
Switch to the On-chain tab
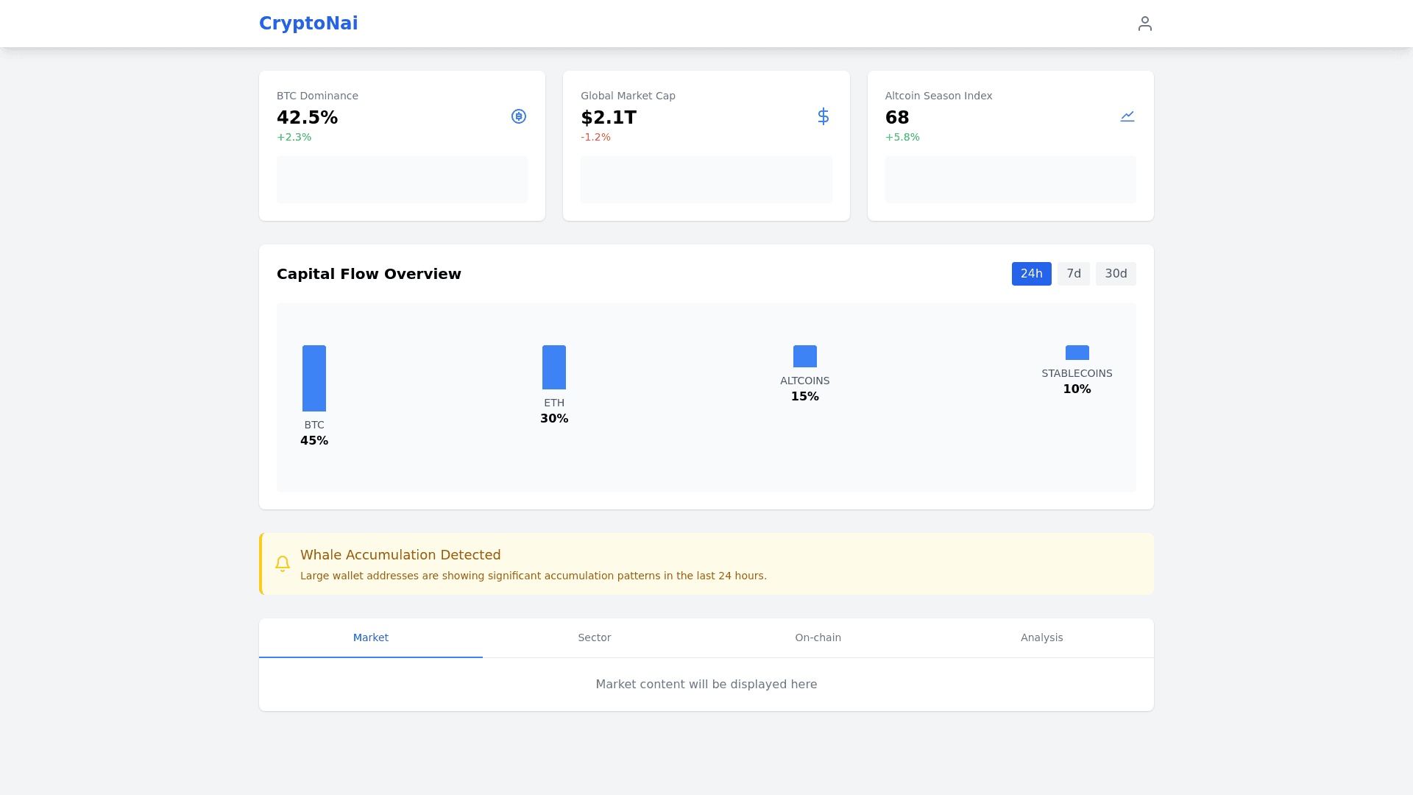(x=818, y=637)
